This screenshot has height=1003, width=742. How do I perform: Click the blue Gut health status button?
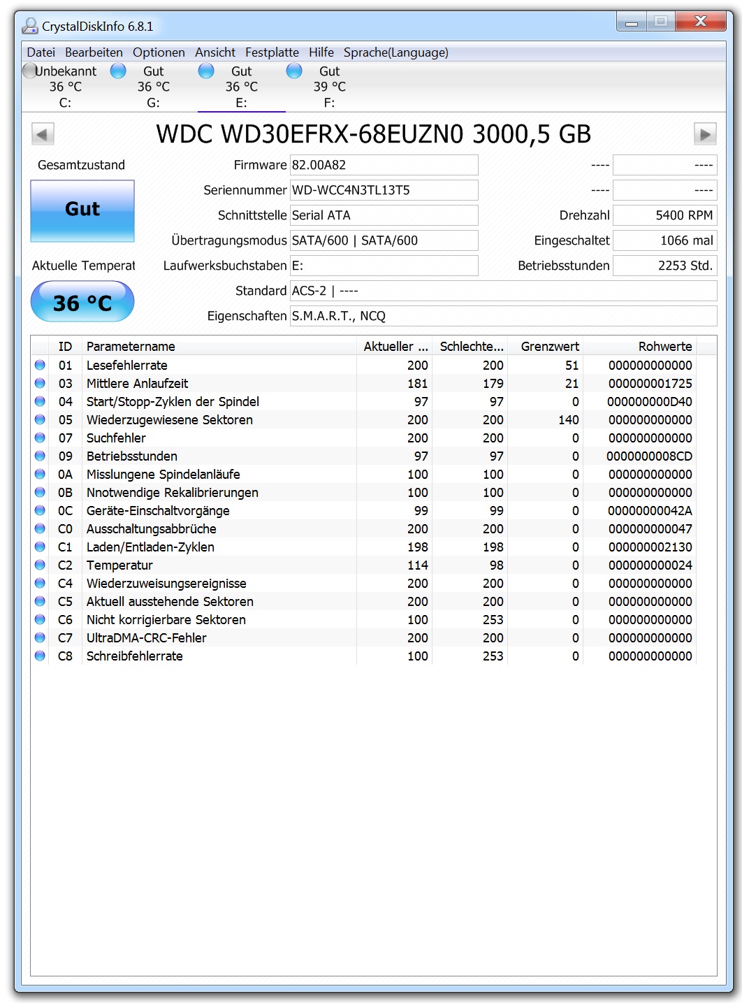point(82,211)
